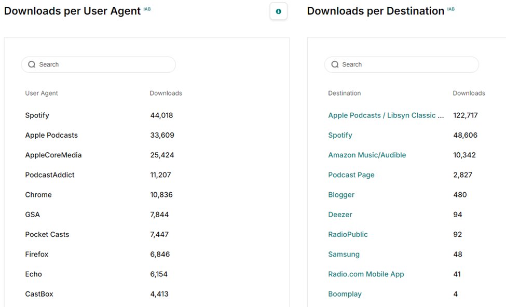Click the 6,154 downloads value
The width and height of the screenshot is (506, 307).
(159, 274)
